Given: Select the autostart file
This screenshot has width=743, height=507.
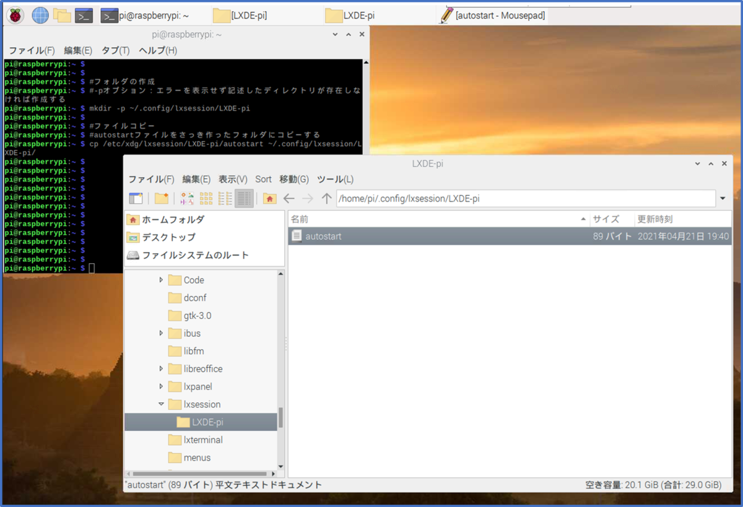Looking at the screenshot, I should click(322, 236).
